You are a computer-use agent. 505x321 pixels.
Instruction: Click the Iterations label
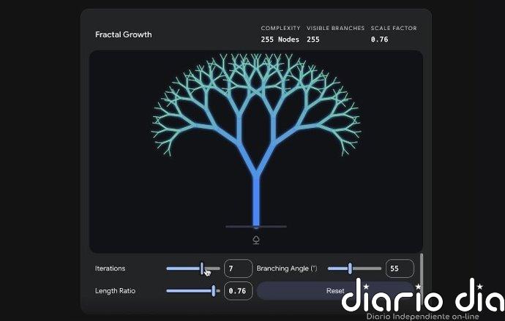[110, 268]
